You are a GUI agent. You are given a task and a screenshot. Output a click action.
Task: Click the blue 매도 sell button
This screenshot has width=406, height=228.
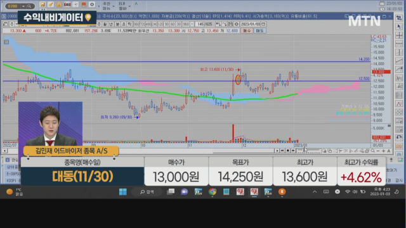(x=259, y=30)
